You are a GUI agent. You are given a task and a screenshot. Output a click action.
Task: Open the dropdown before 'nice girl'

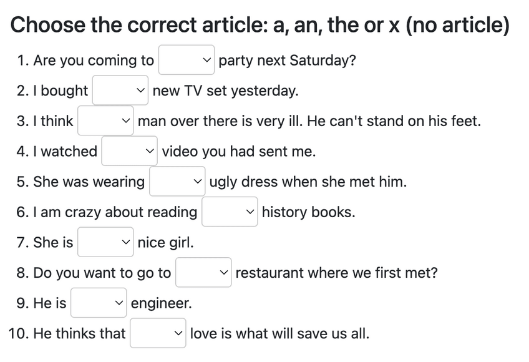[x=105, y=242]
